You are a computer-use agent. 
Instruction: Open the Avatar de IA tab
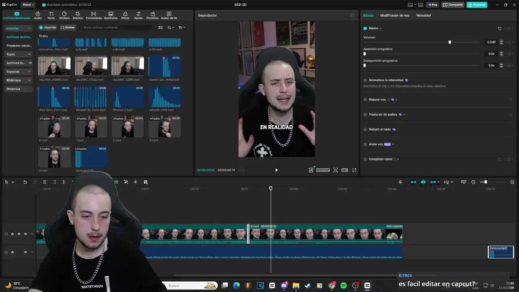tap(169, 15)
